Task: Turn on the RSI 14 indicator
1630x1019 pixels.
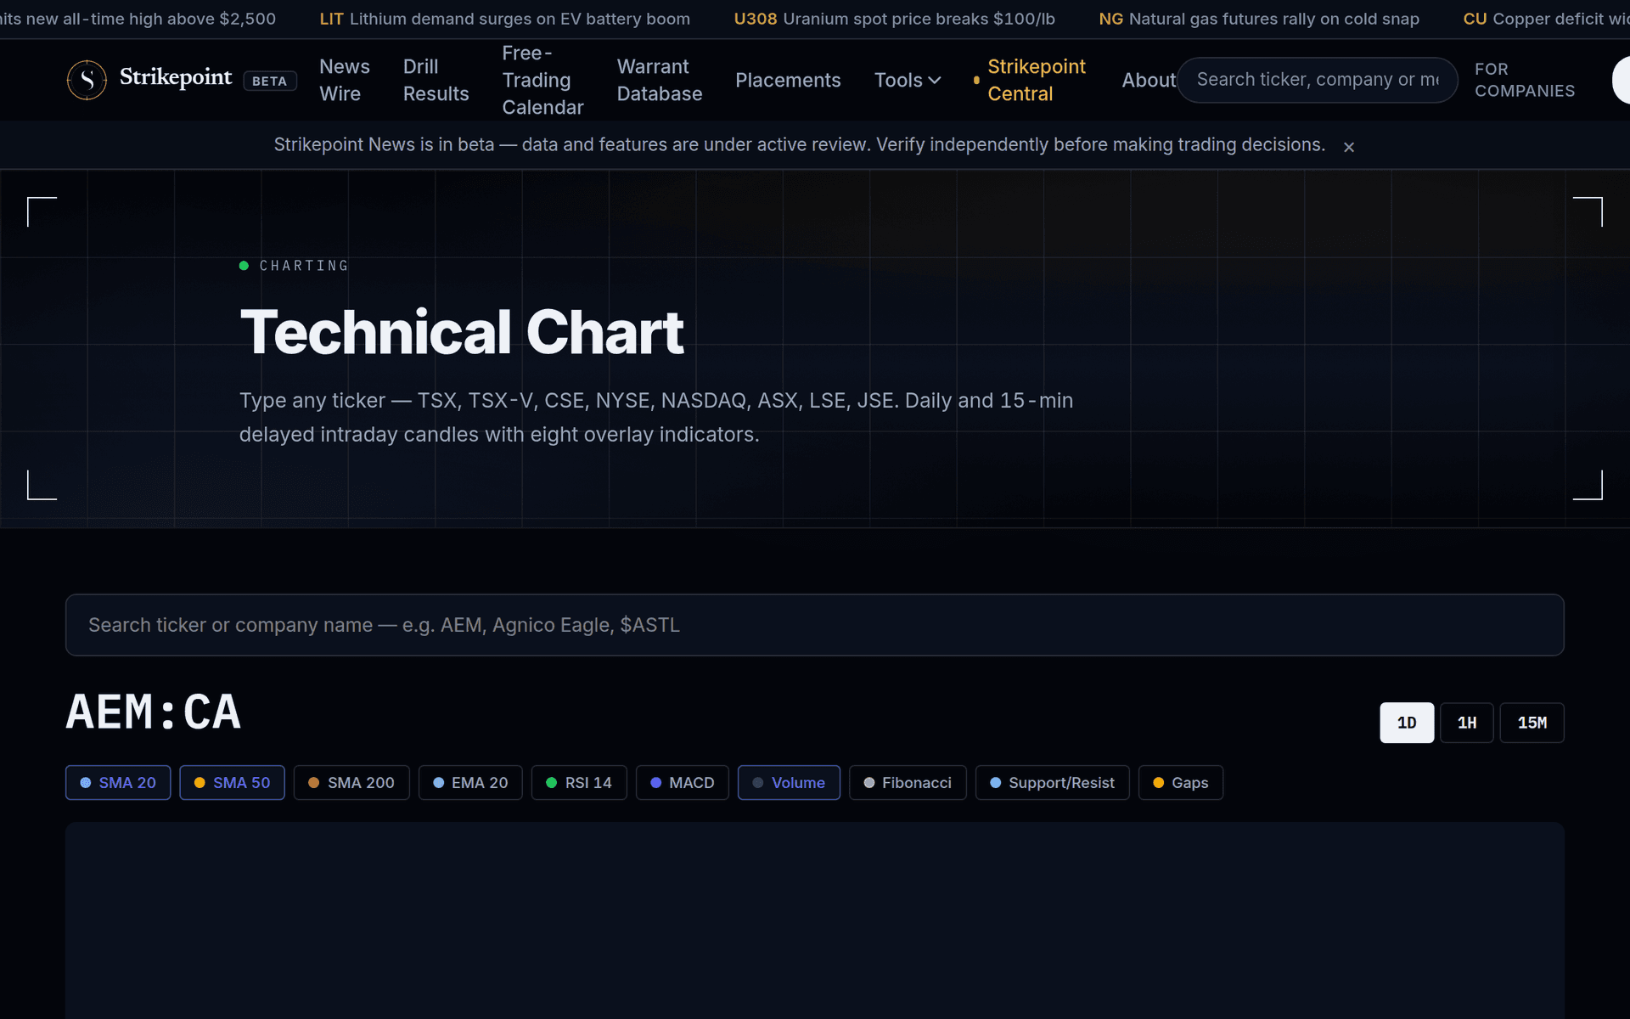Action: [x=579, y=783]
